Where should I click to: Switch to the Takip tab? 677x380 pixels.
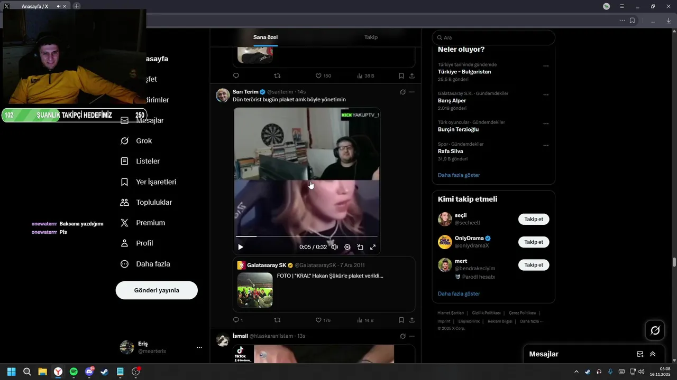[371, 37]
